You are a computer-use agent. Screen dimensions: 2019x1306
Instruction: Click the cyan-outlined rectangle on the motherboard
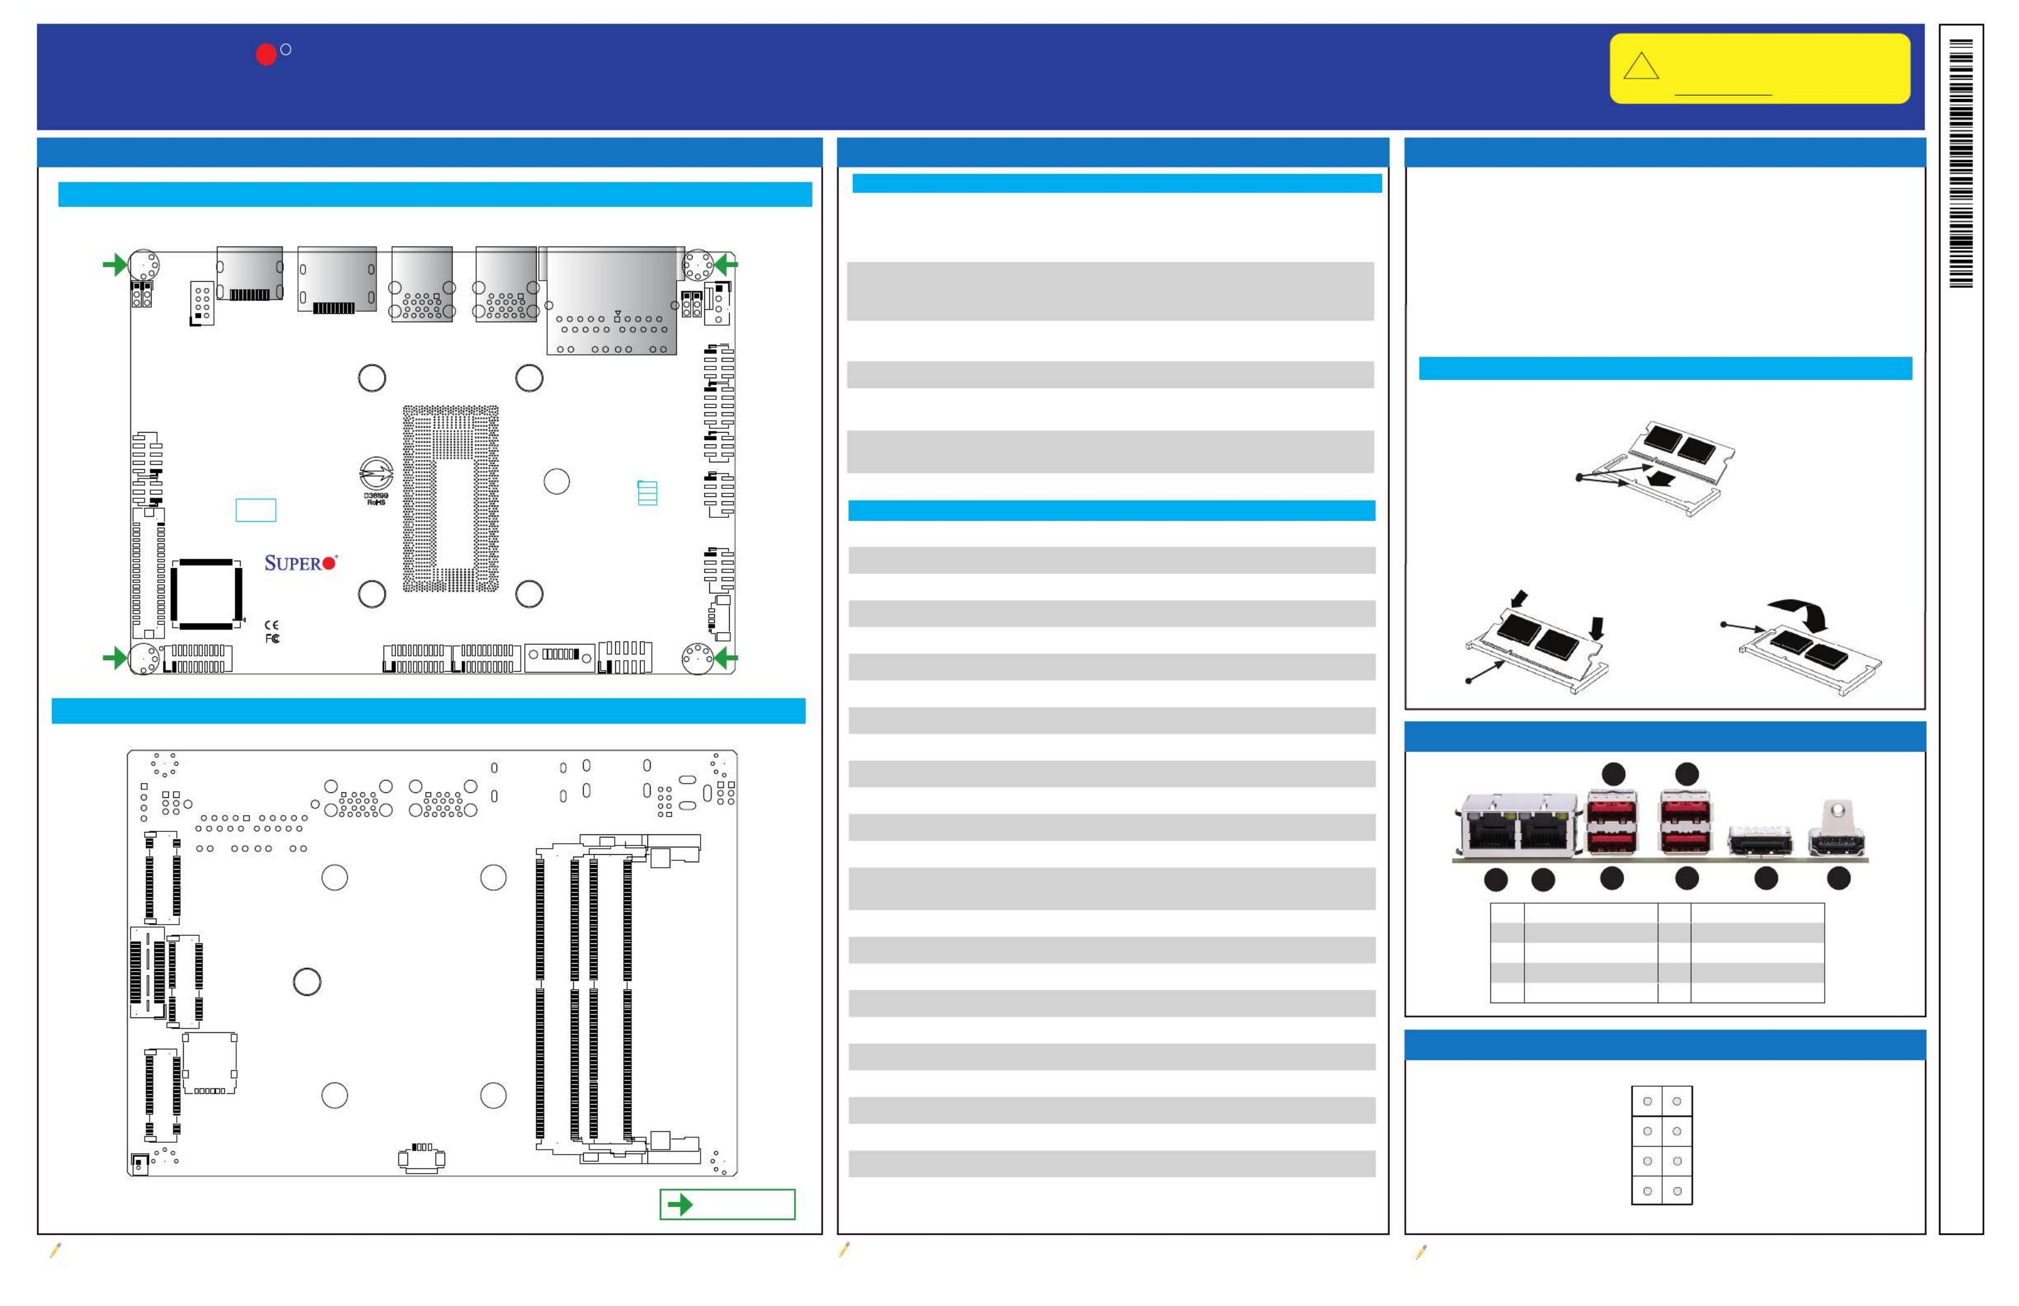pyautogui.click(x=255, y=510)
